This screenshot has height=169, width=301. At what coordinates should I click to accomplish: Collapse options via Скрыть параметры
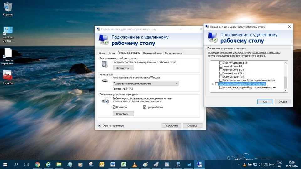[111, 126]
